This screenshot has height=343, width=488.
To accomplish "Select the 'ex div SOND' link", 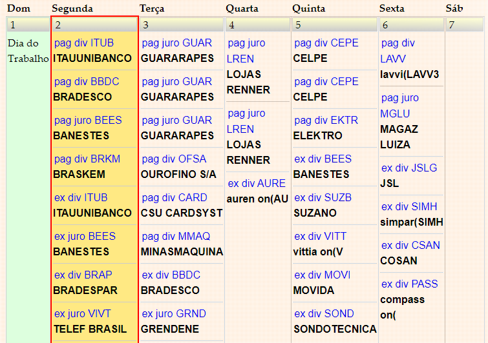I will (324, 314).
